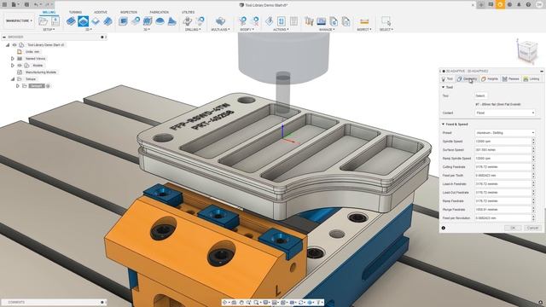This screenshot has width=546, height=307.
Task: Click the Cutting Feedrate input field
Action: coord(502,167)
